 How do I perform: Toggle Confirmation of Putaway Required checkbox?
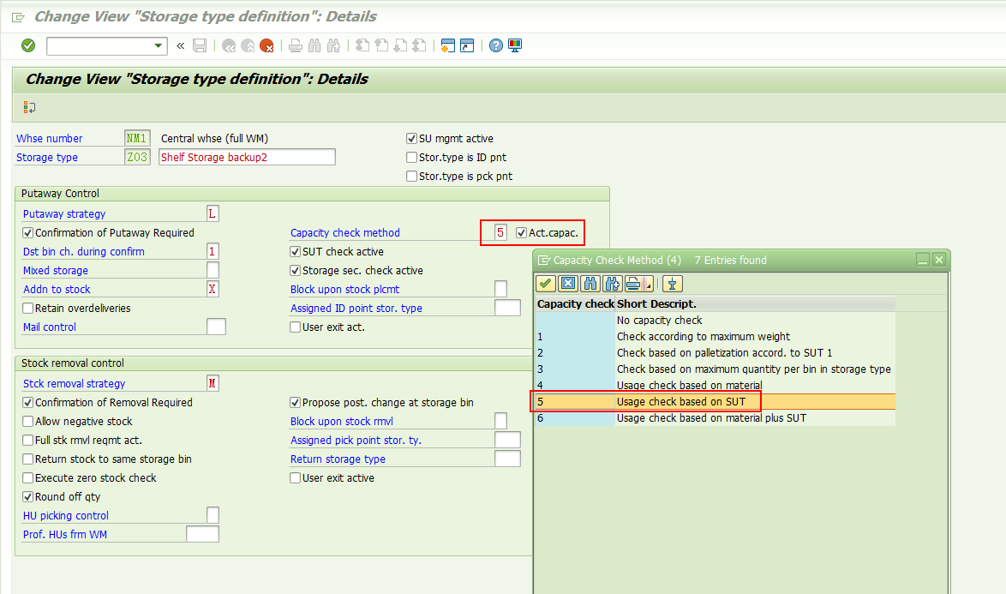coord(27,233)
